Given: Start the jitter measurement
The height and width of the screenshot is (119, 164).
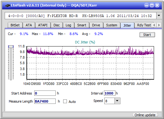Looking at the screenshot, I should click(147, 35).
